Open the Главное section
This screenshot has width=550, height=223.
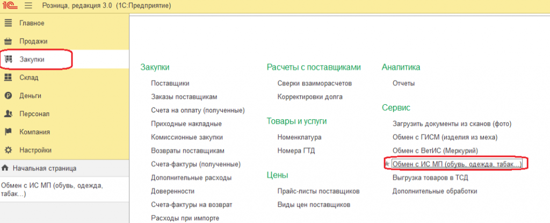pyautogui.click(x=64, y=23)
